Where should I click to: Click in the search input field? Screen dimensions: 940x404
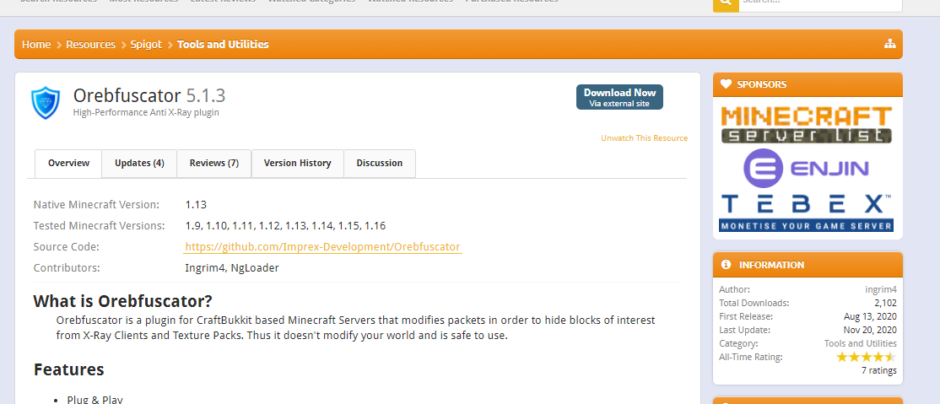[820, 4]
